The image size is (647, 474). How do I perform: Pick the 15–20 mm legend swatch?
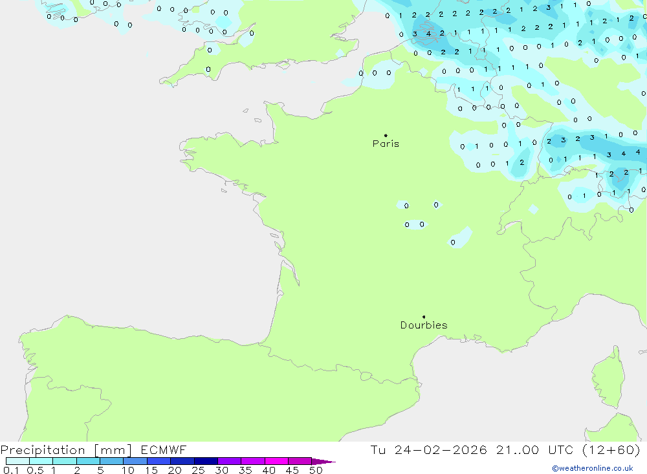point(159,461)
